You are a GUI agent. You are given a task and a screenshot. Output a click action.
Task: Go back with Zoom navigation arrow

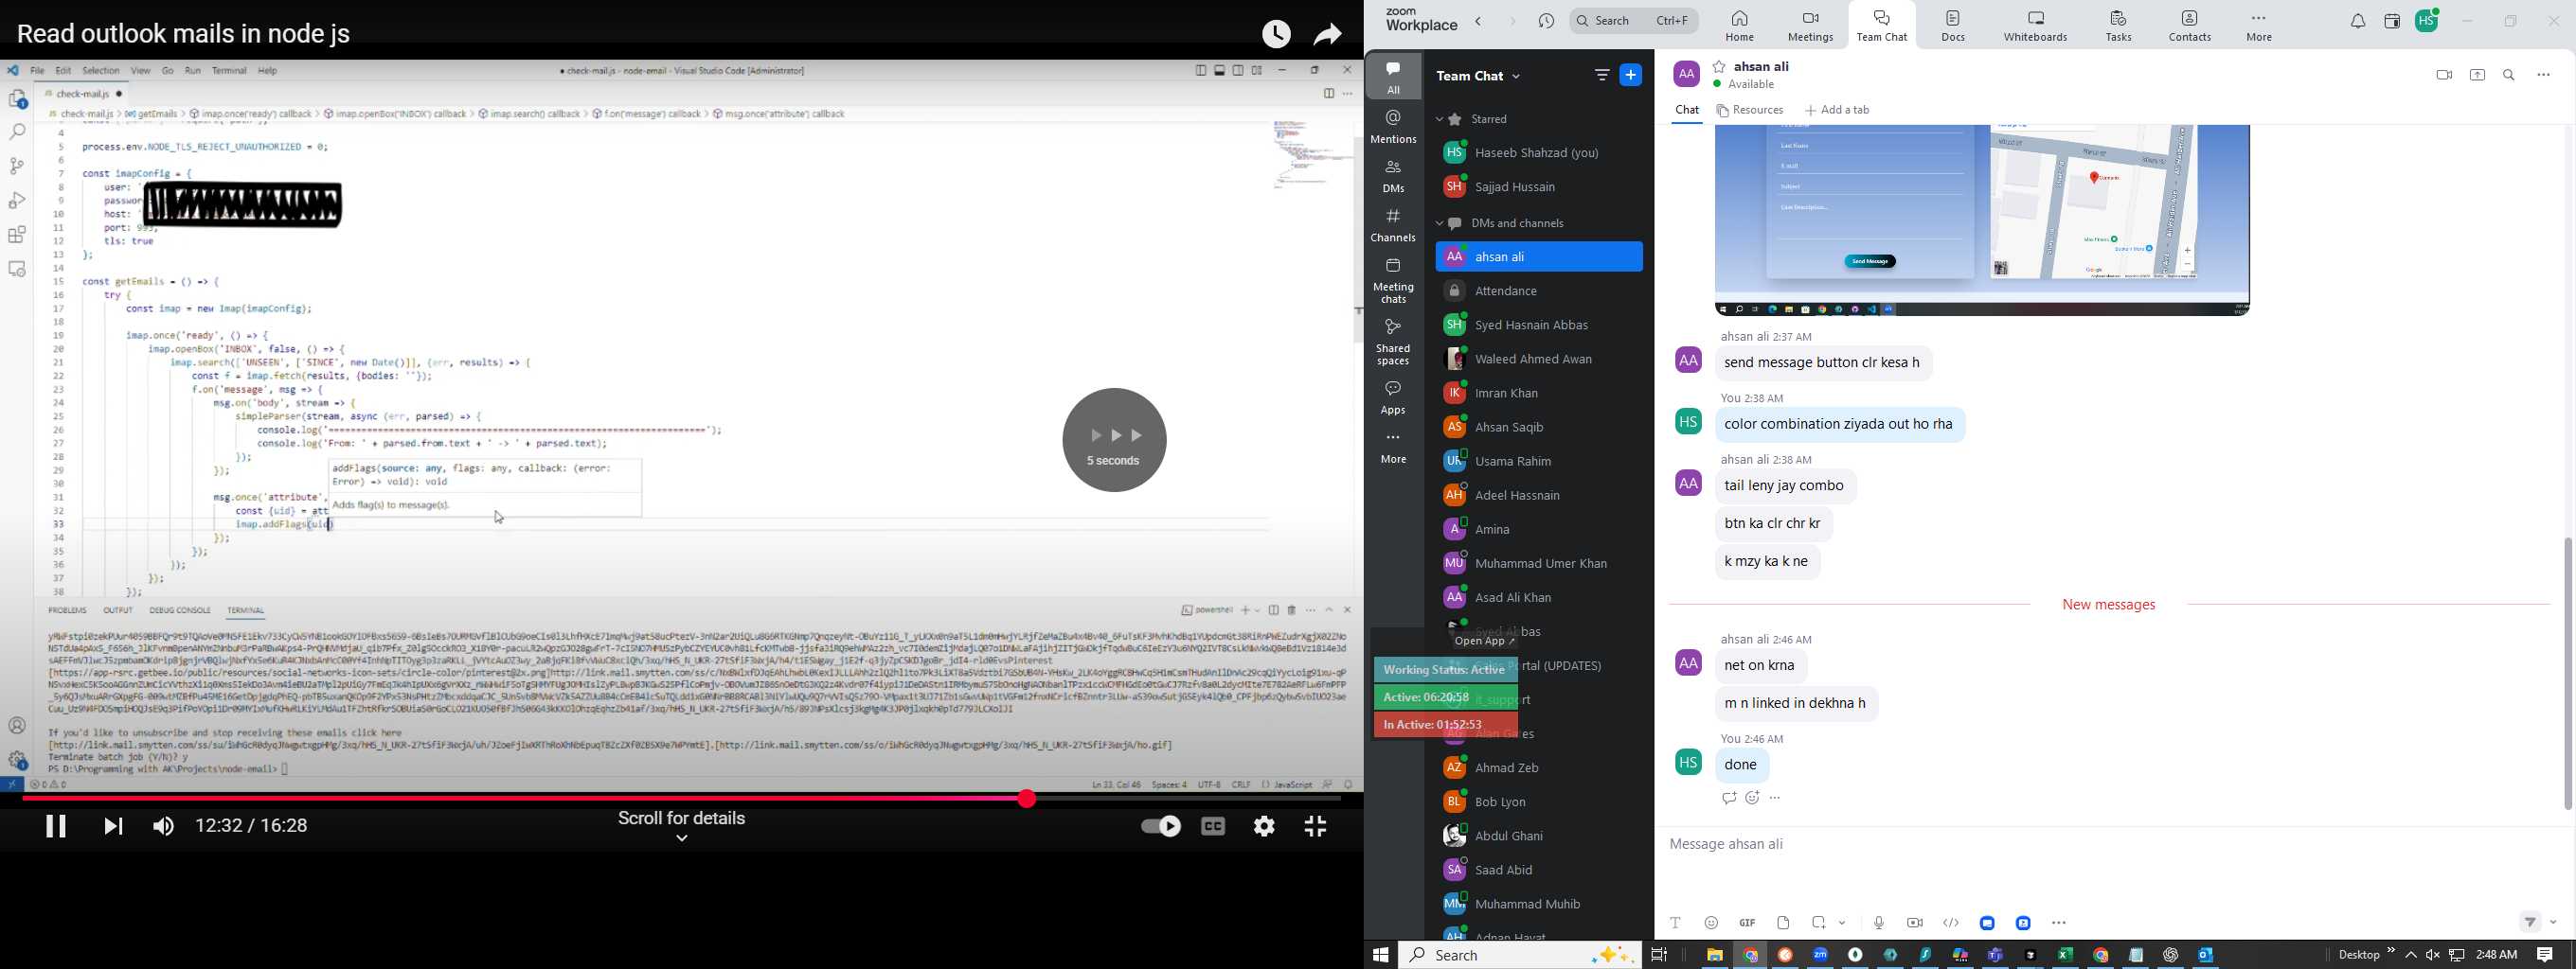(x=1479, y=21)
